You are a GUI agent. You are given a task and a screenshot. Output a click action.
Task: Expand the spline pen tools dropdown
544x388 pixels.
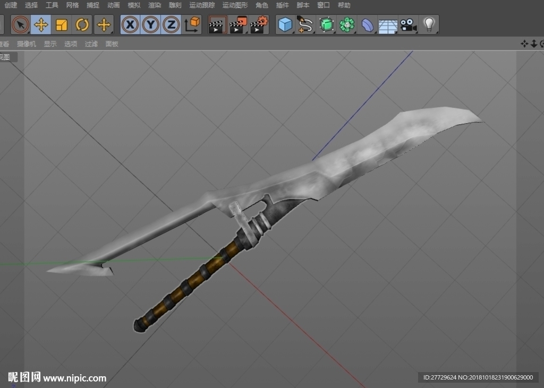click(x=305, y=24)
